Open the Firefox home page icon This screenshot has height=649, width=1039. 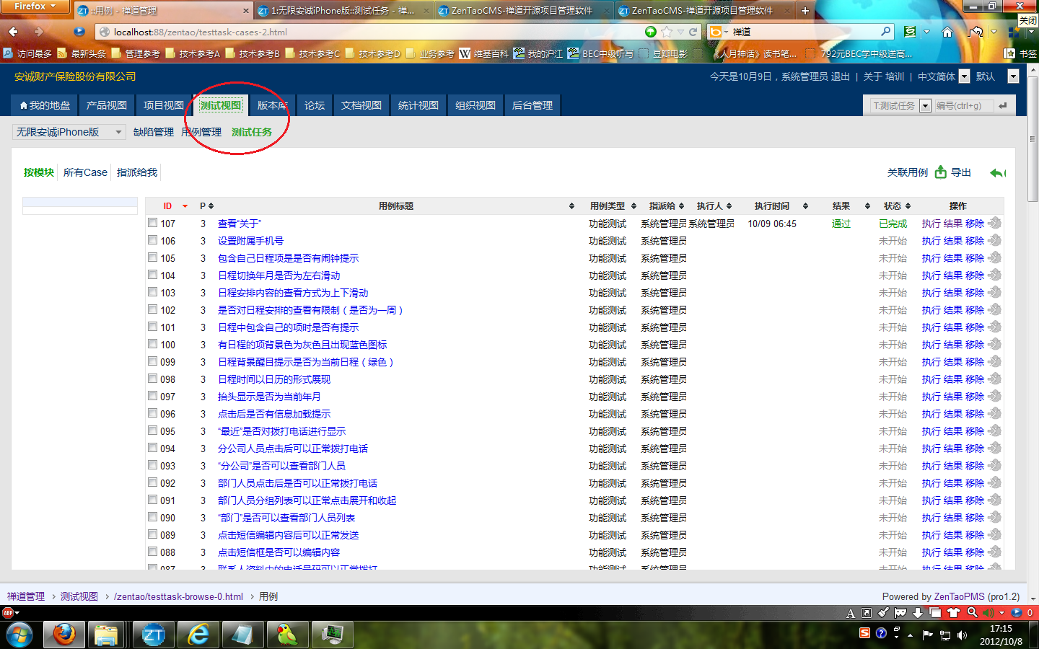[947, 32]
